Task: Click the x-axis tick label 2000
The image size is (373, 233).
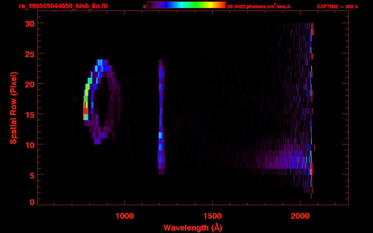Action: click(x=300, y=216)
